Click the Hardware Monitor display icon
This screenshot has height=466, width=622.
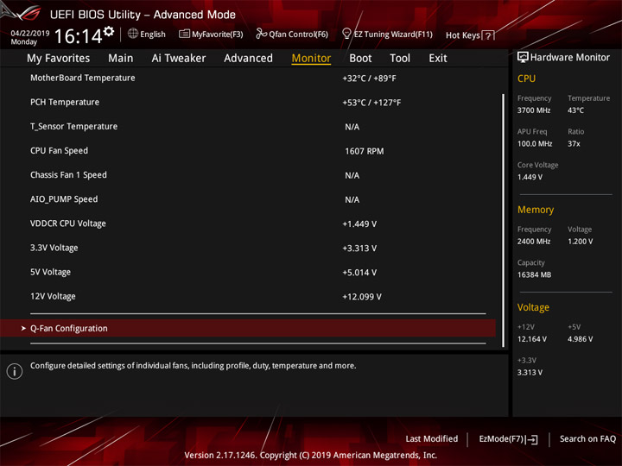[523, 57]
